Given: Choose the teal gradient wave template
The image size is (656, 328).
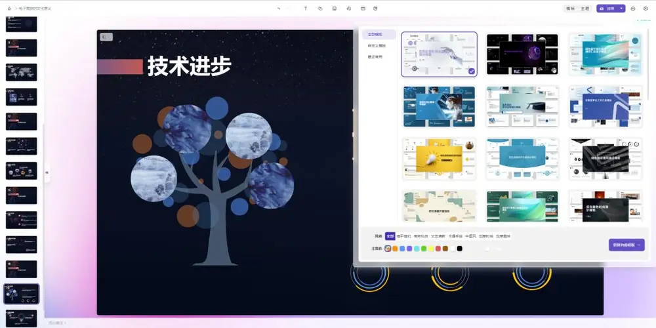Looking at the screenshot, I should (605, 54).
